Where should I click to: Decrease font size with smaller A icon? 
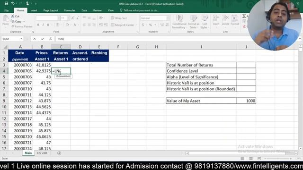coord(77,18)
